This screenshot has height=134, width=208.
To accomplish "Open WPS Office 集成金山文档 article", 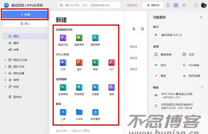I will [173, 95].
